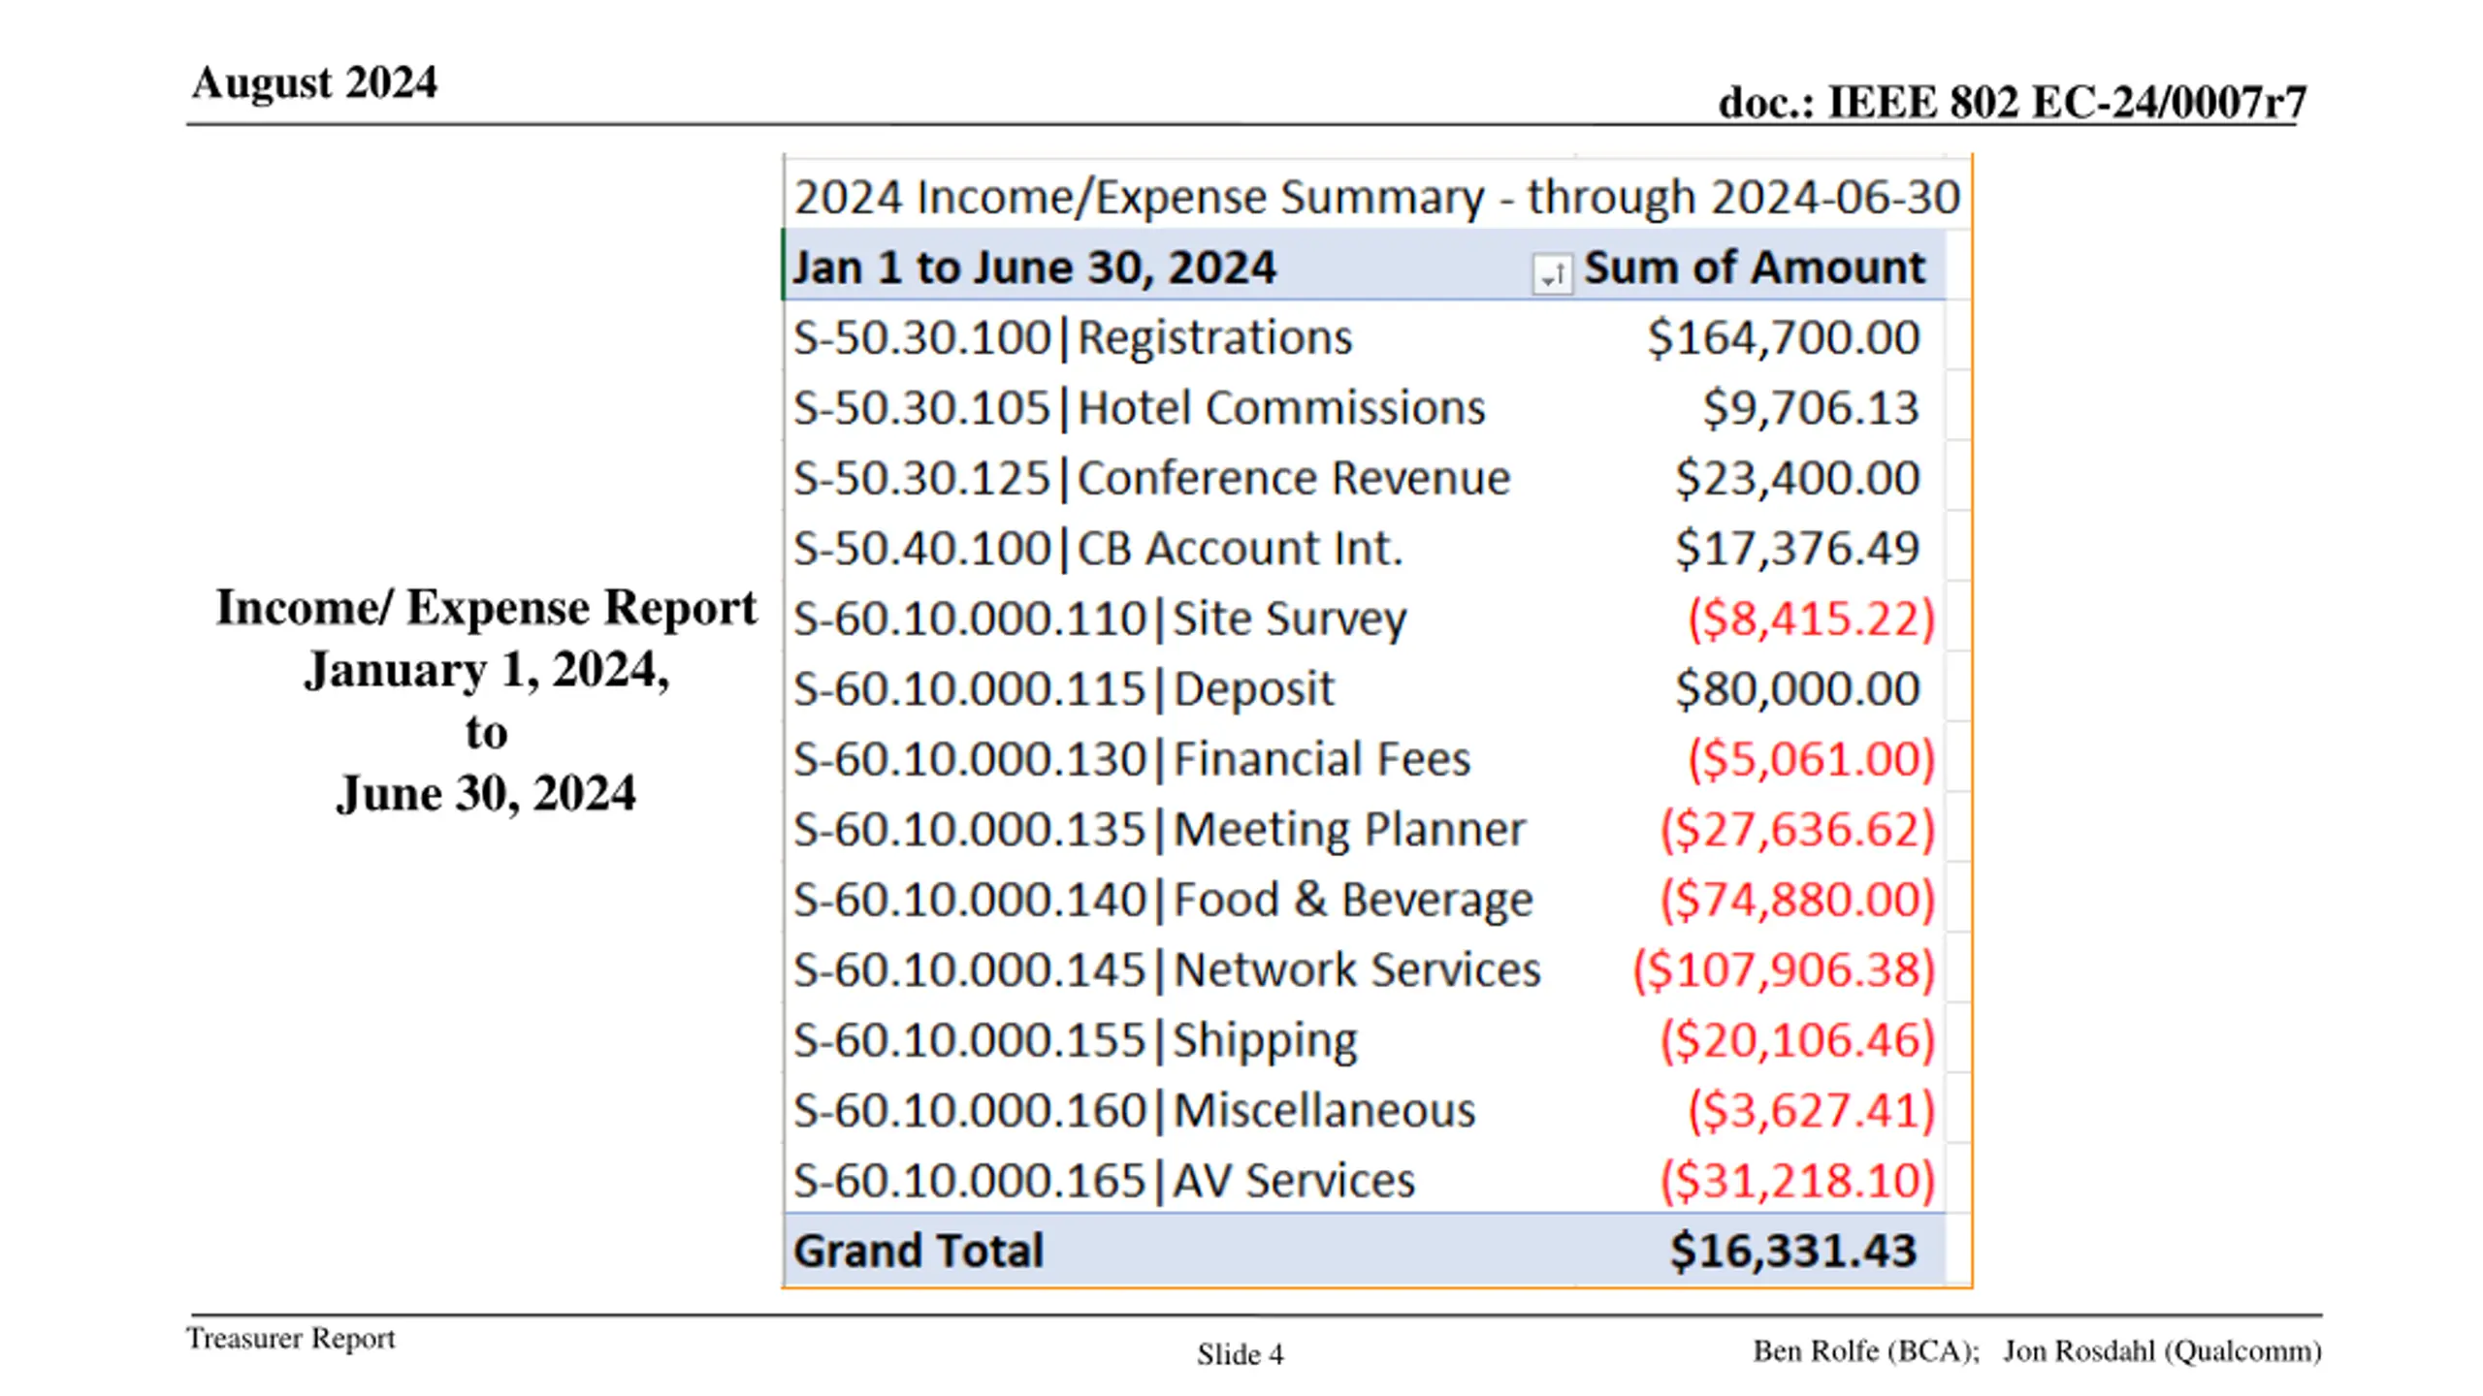Click the $164,700.00 Registrations amount
Screen dimensions: 2483x1396
click(x=1783, y=338)
